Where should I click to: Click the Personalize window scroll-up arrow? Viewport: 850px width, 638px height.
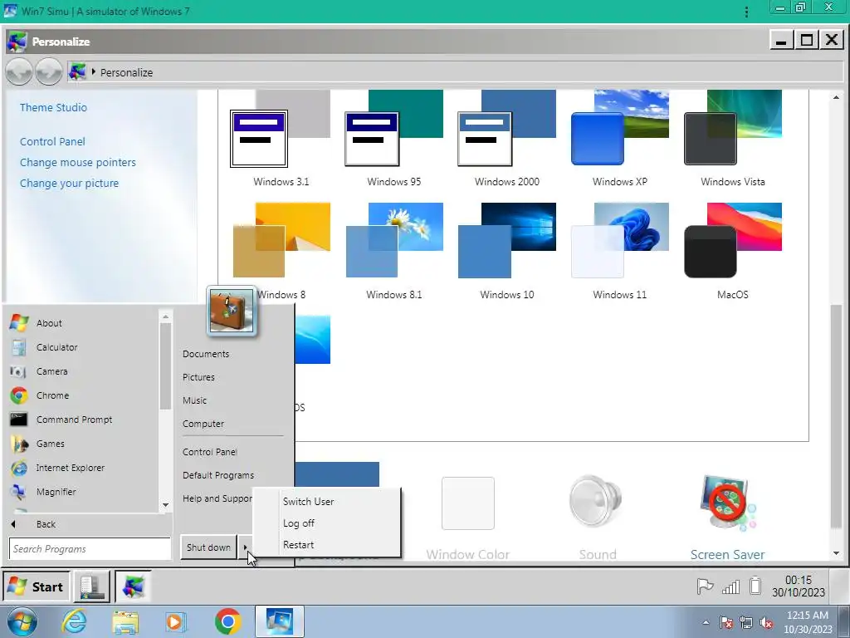836,98
